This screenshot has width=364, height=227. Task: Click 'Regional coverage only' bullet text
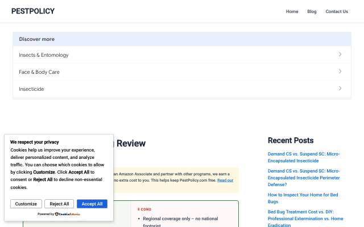click(181, 222)
